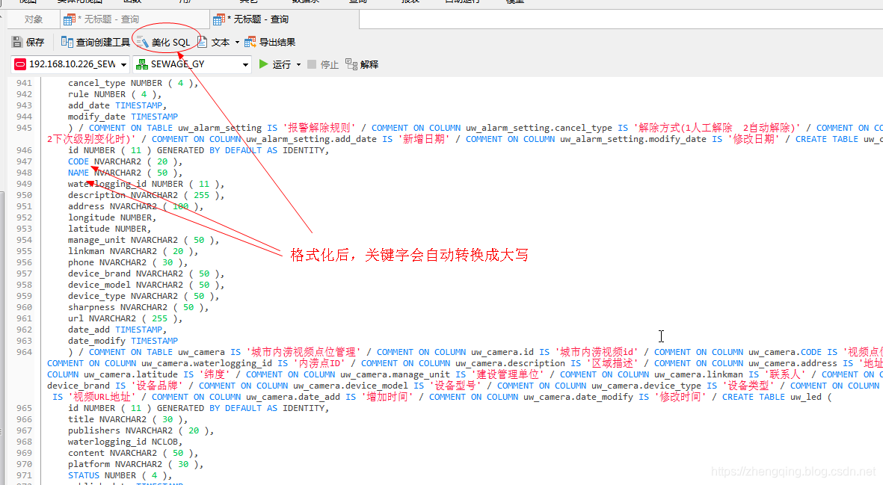Click the '新增日期' string literal

424,139
